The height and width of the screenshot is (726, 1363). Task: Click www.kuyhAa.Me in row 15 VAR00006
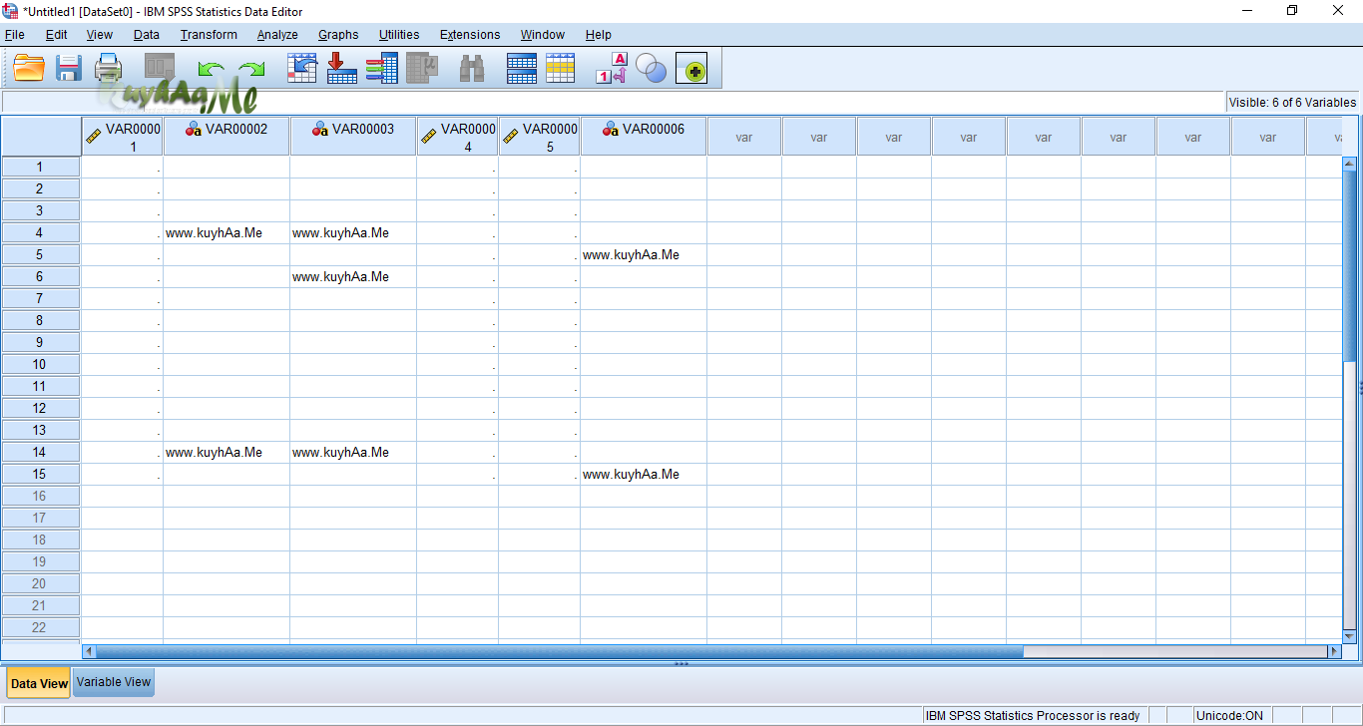[x=632, y=474]
